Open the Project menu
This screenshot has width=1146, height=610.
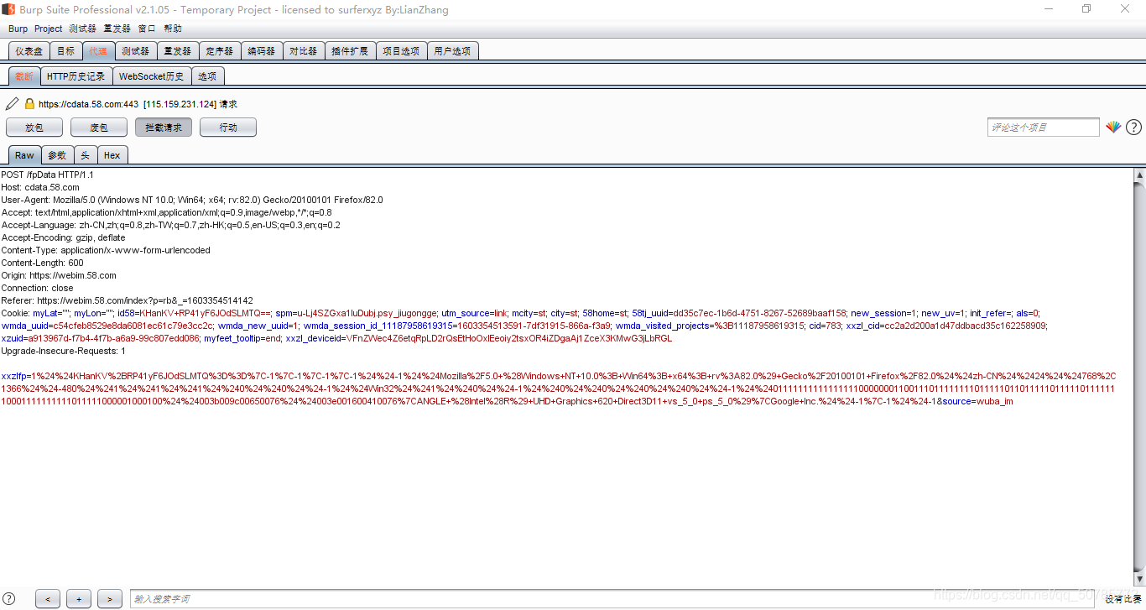click(x=48, y=29)
